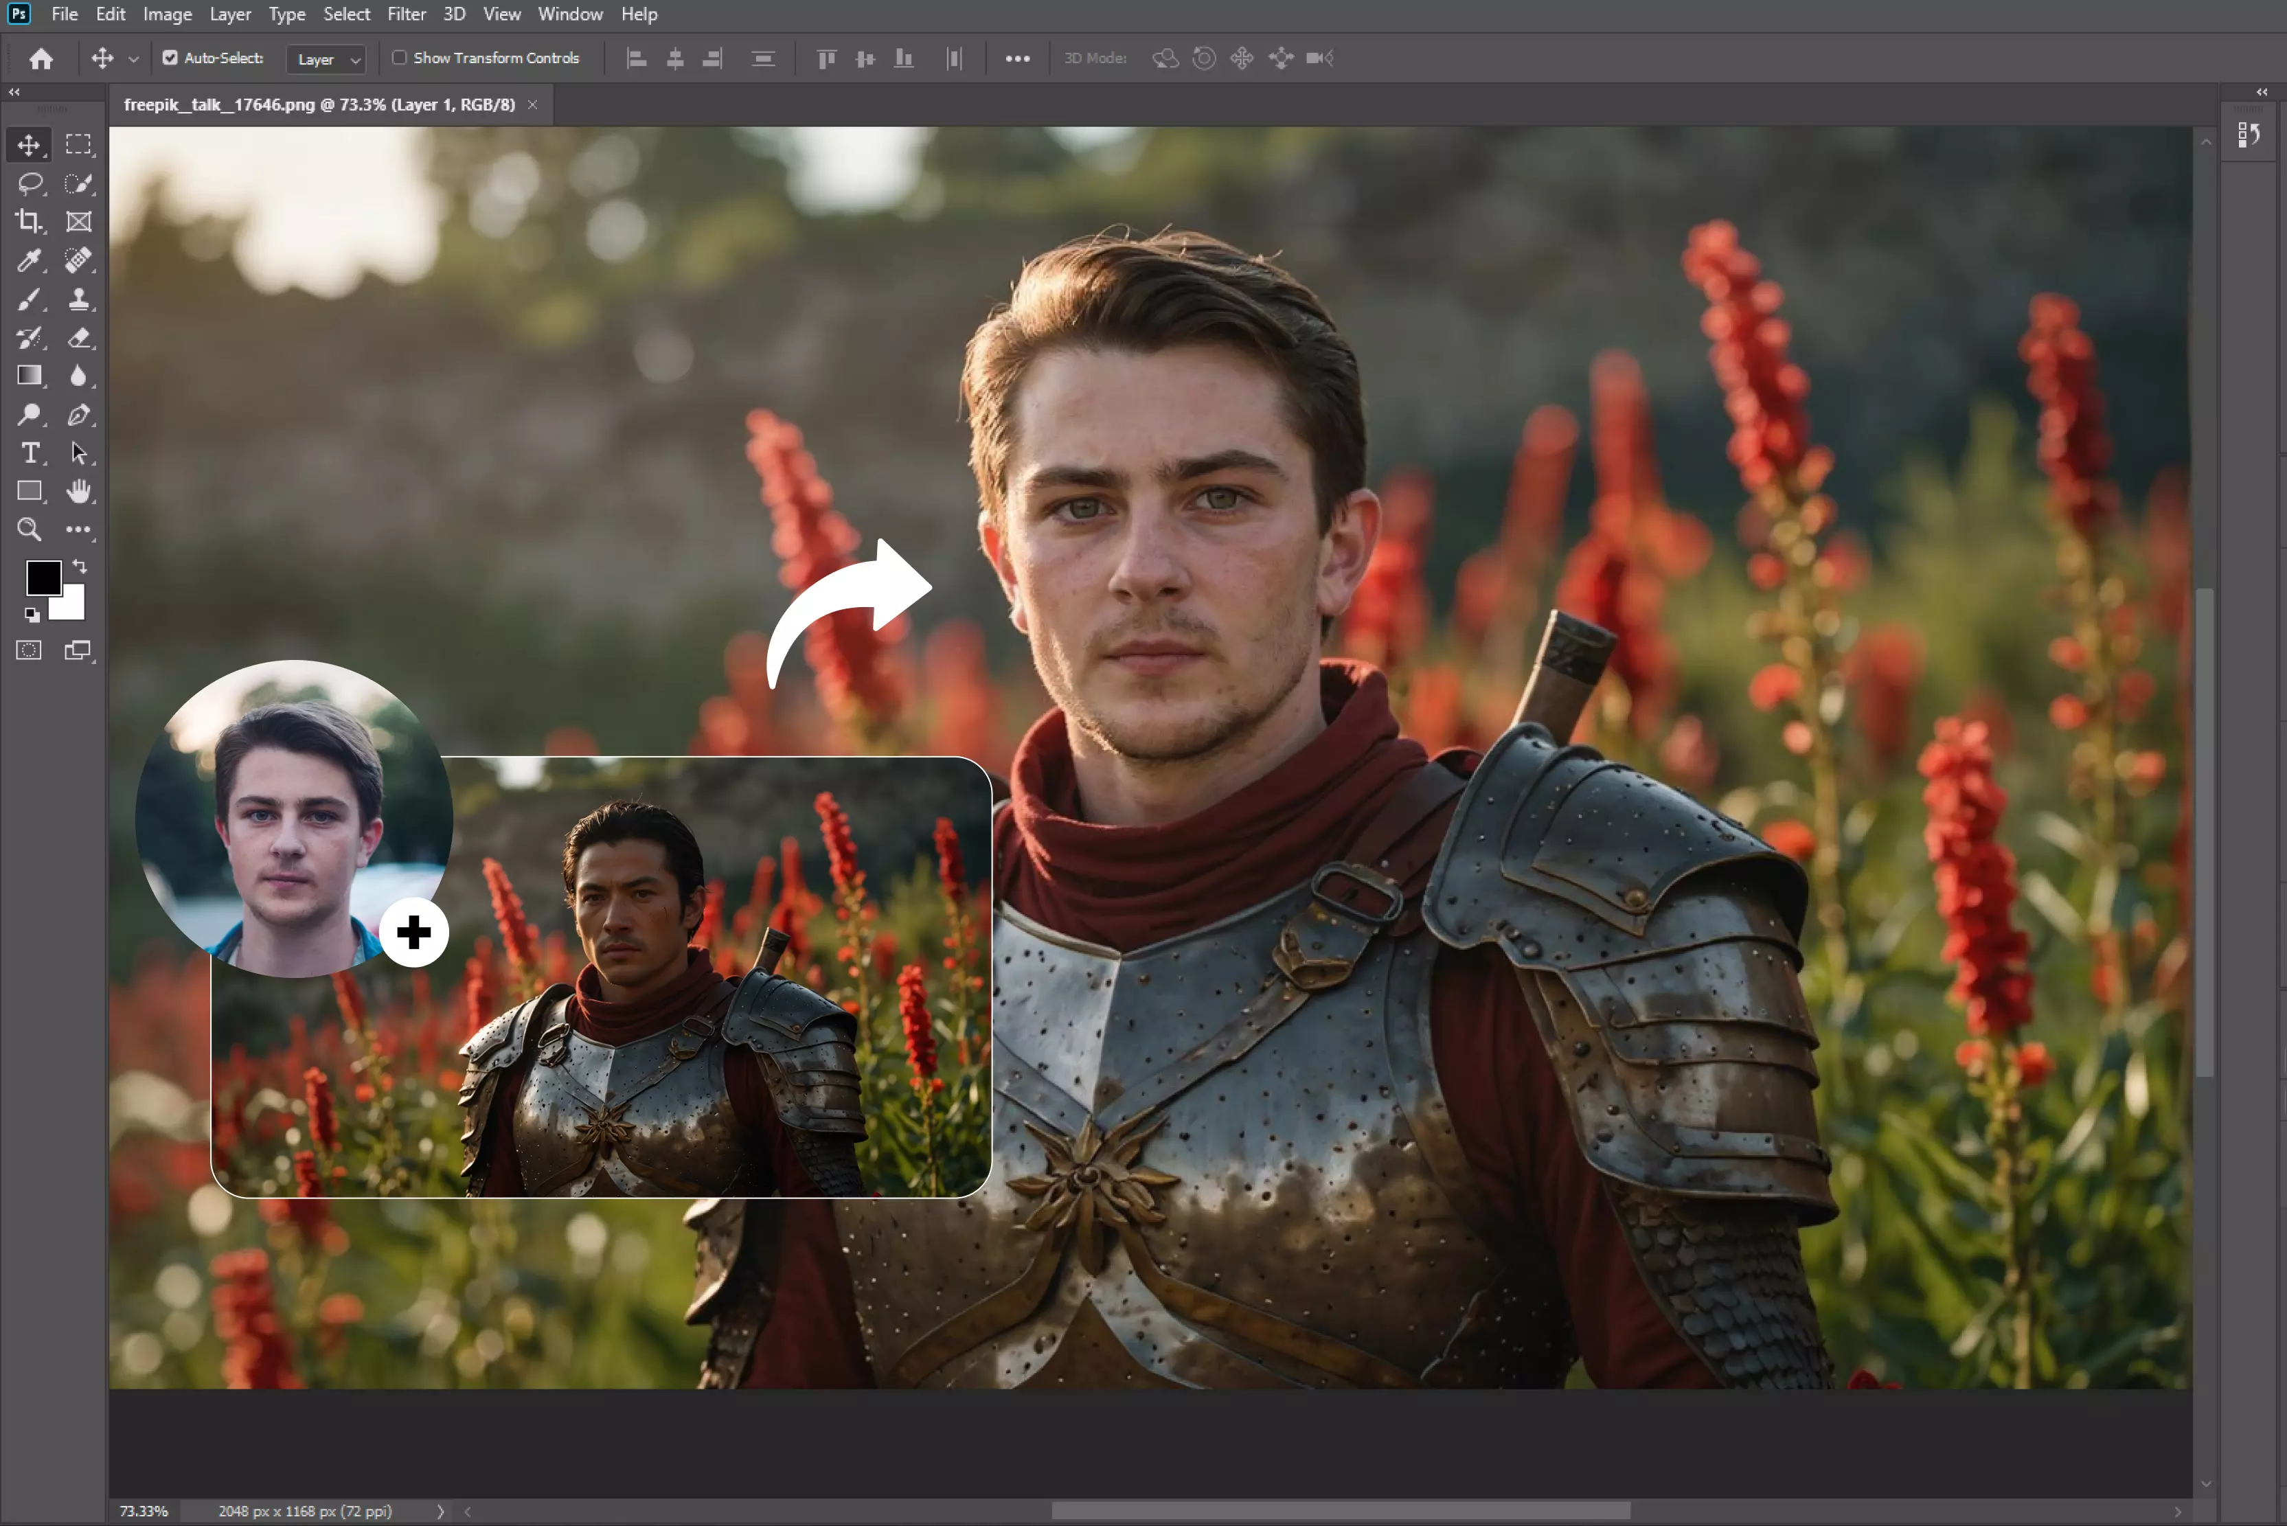
Task: Click align top edges icon
Action: [x=826, y=58]
